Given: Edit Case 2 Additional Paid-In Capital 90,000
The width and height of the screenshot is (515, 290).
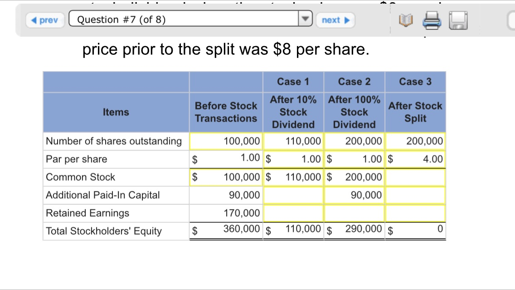Looking at the screenshot, I should click(355, 195).
